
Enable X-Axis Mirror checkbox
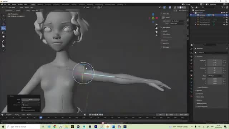pyautogui.click(x=162, y=34)
